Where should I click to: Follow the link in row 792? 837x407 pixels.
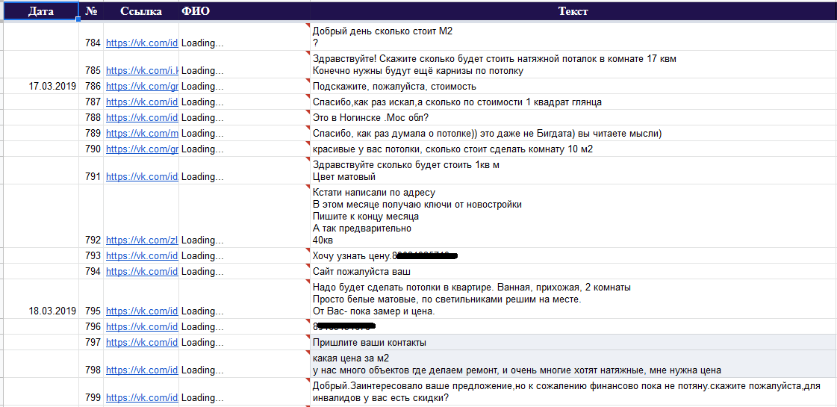click(x=141, y=240)
